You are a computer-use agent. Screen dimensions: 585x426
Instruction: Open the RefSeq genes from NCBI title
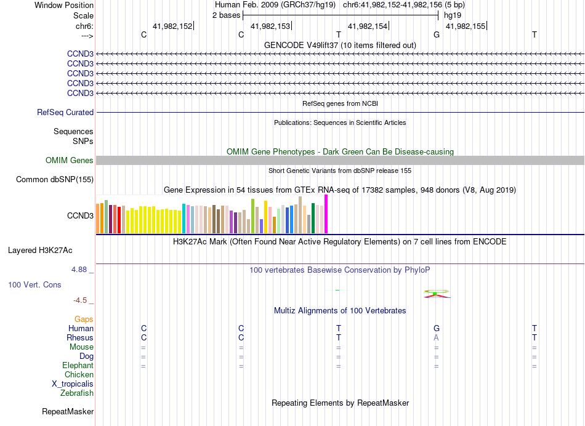pyautogui.click(x=340, y=103)
